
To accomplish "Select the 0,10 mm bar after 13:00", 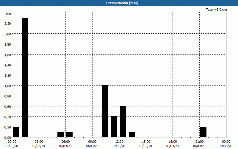I will [x=132, y=135].
